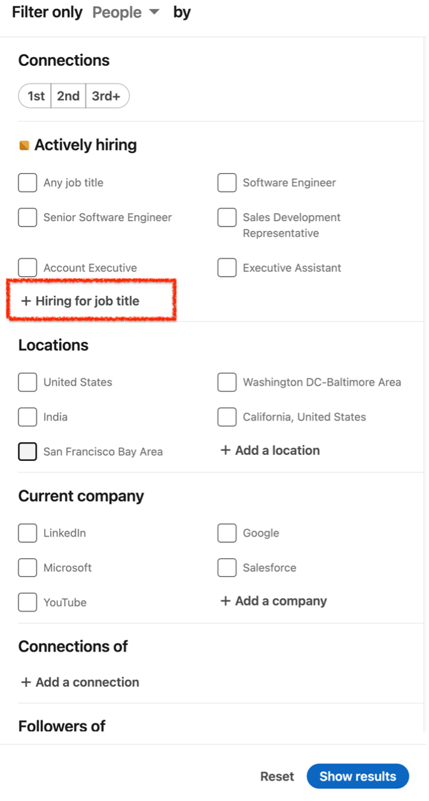The image size is (429, 801).
Task: Enable the Microsoft company filter
Action: click(27, 567)
